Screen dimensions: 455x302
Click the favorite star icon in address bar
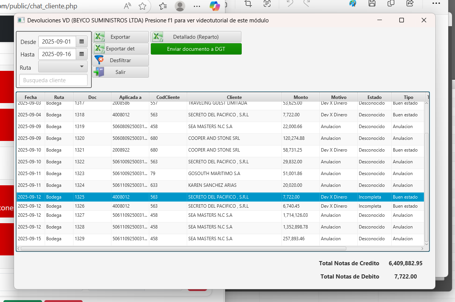click(142, 6)
